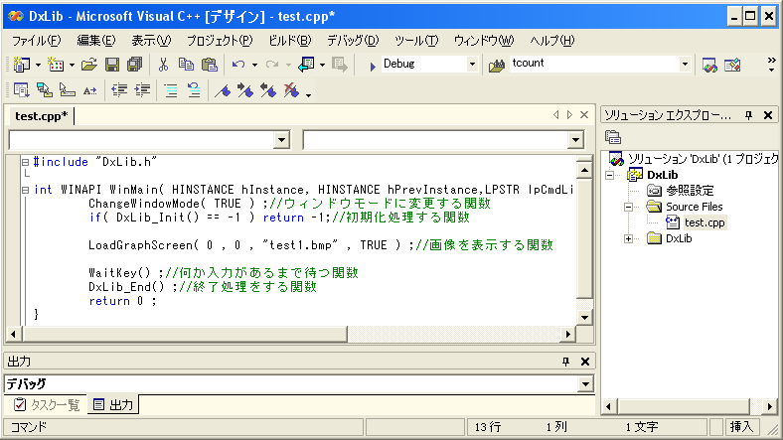This screenshot has height=440, width=783.
Task: Open the New Project dropdown arrow
Action: [38, 65]
